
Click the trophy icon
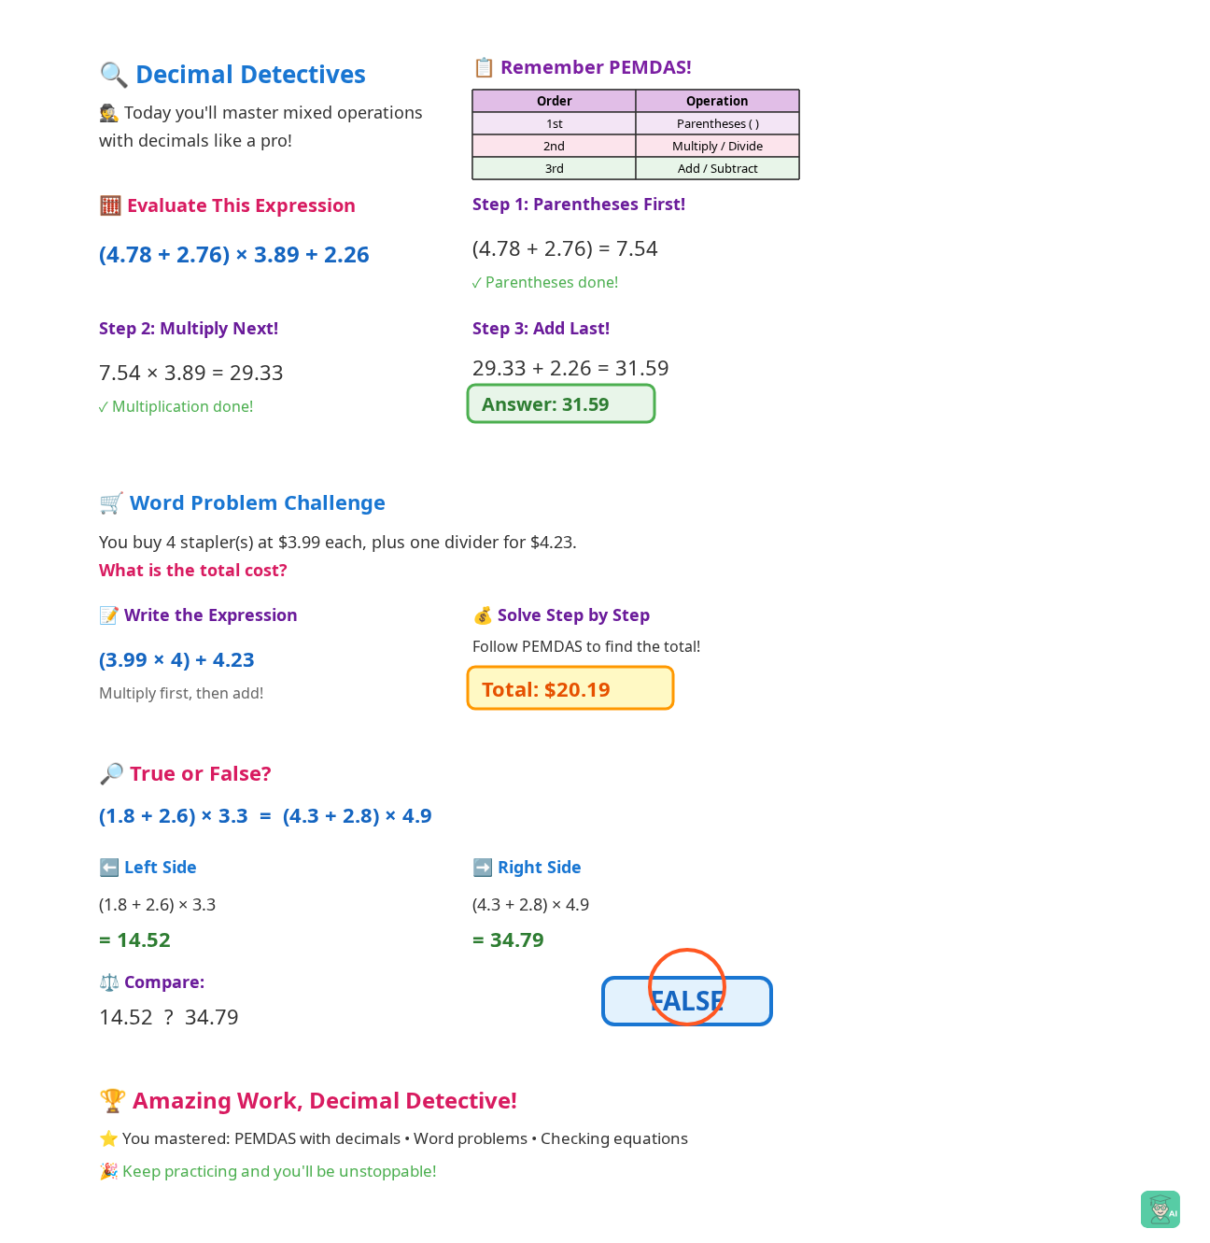(112, 1100)
